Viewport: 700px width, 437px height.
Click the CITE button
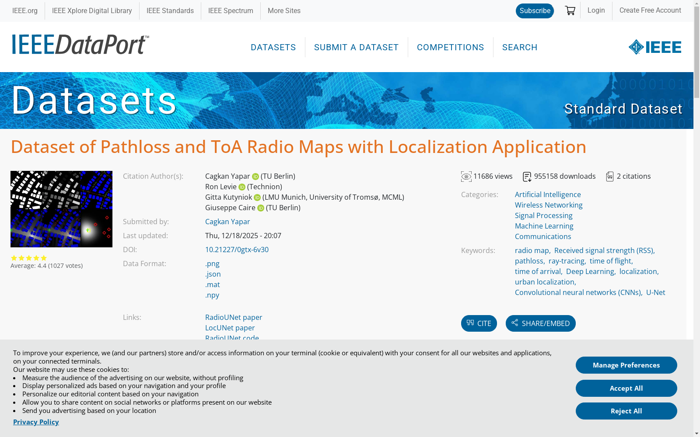pyautogui.click(x=479, y=323)
